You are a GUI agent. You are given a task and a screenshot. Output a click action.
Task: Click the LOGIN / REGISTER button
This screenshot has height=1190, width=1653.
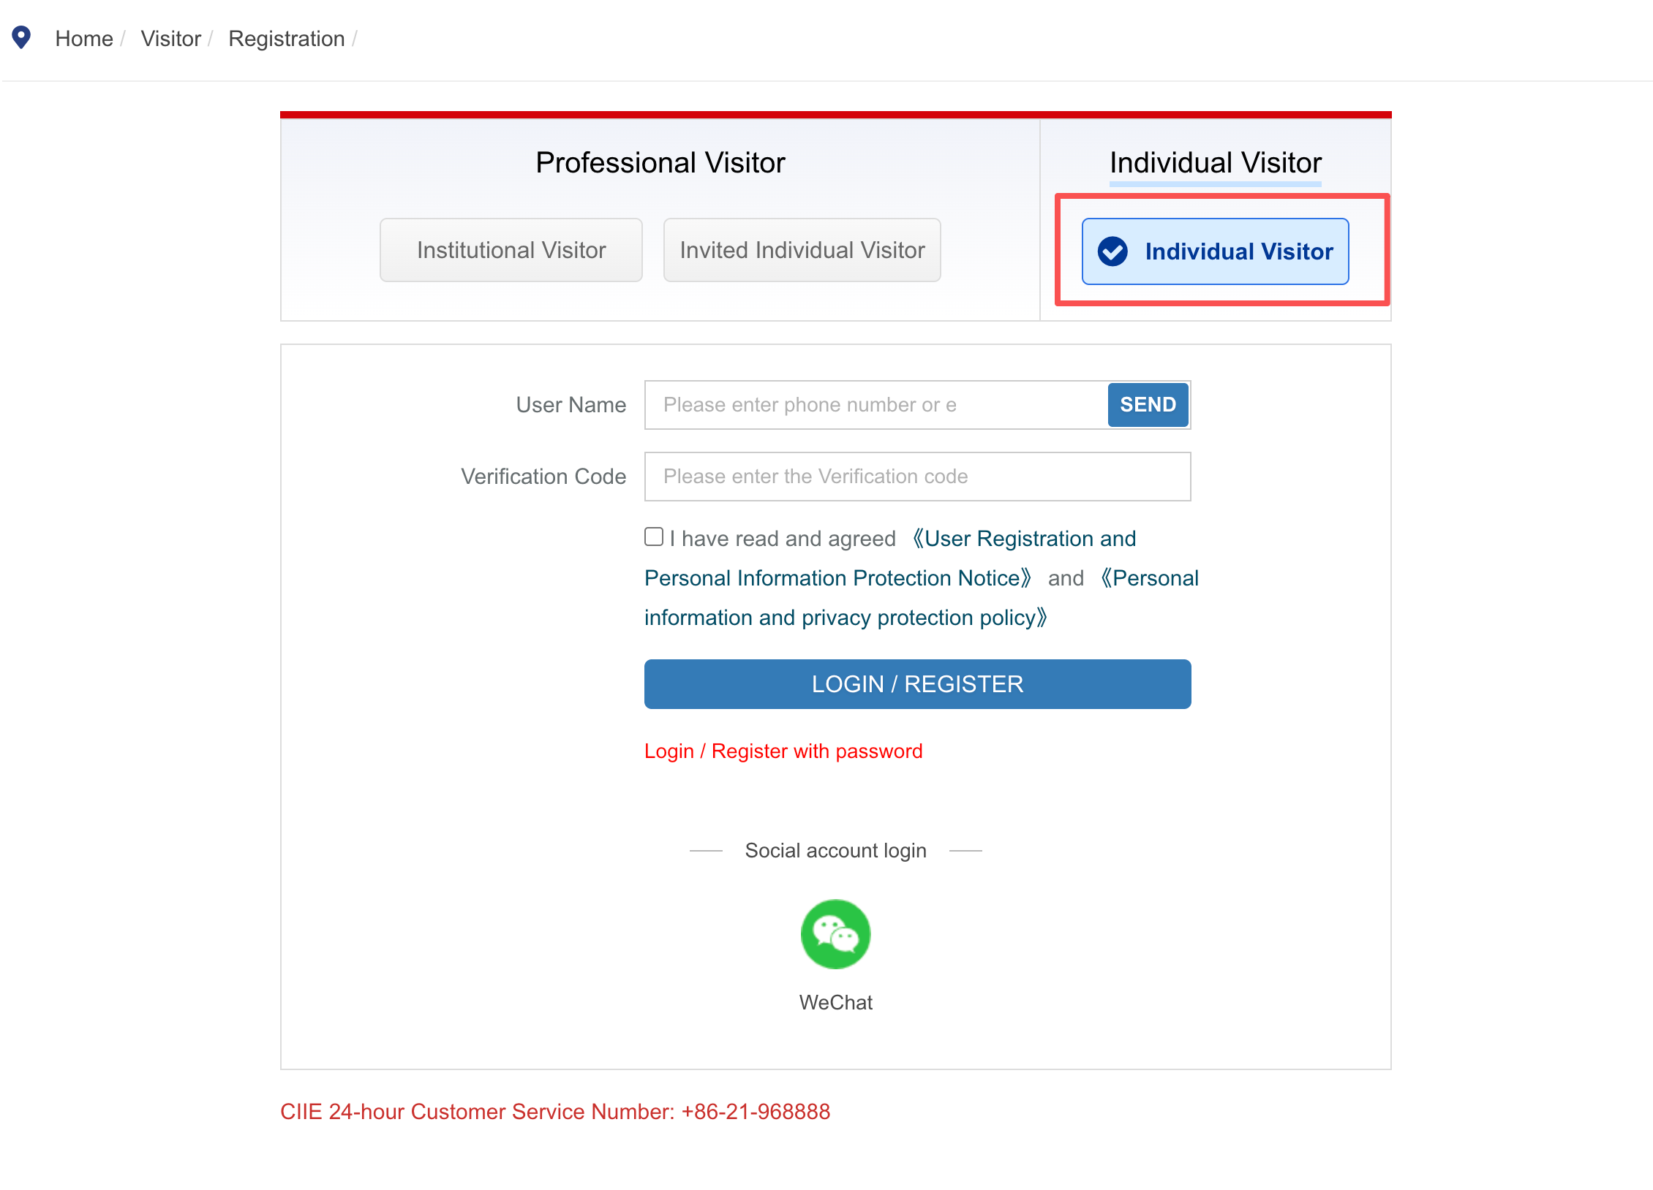(917, 684)
